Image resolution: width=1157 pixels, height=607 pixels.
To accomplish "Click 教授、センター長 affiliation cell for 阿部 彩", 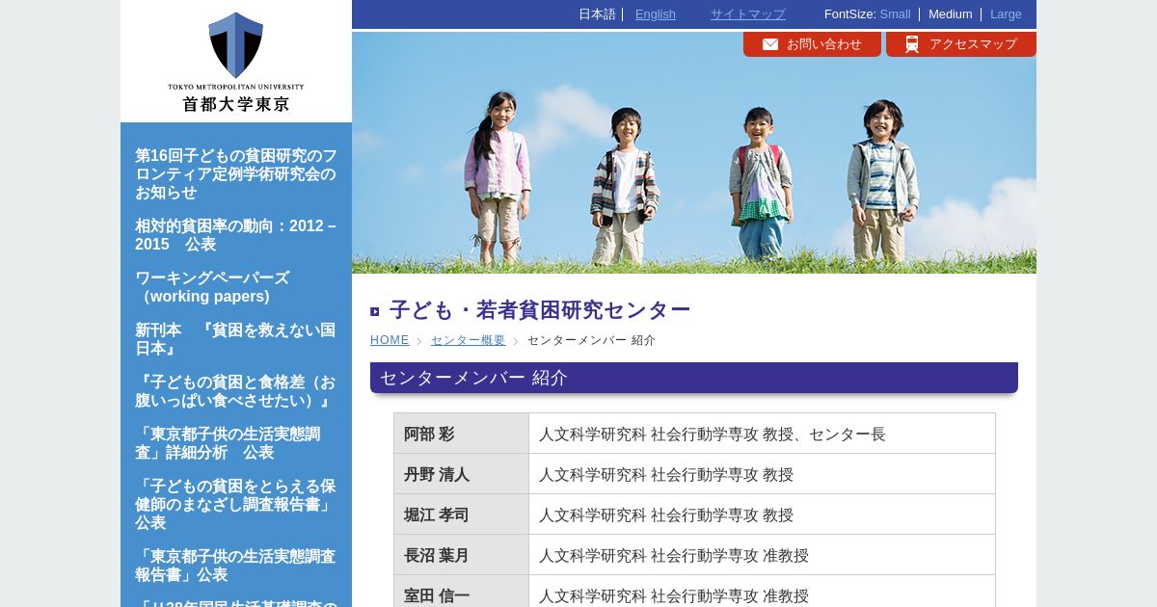I will (x=762, y=434).
